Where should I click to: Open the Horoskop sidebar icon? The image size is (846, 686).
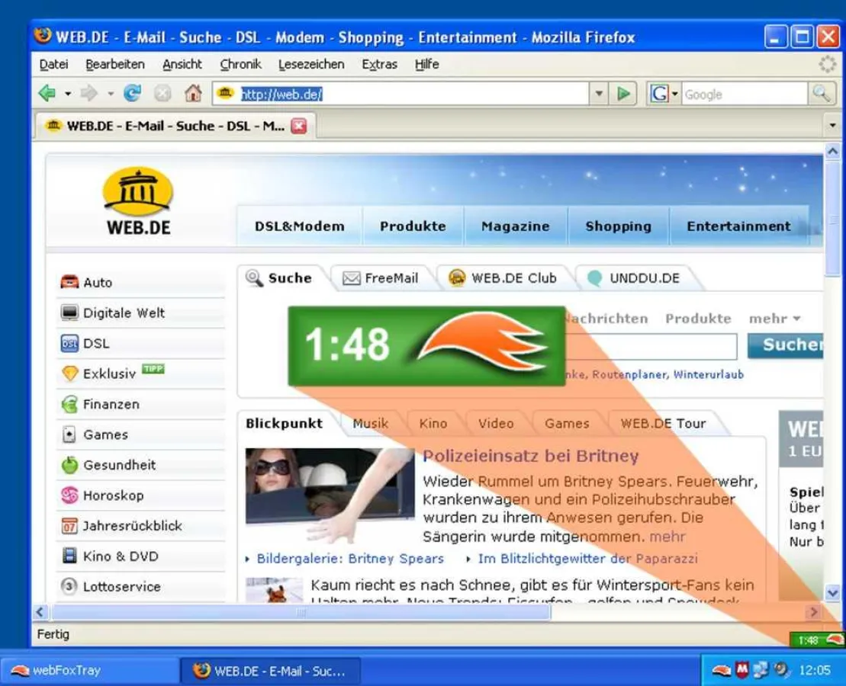pos(69,495)
